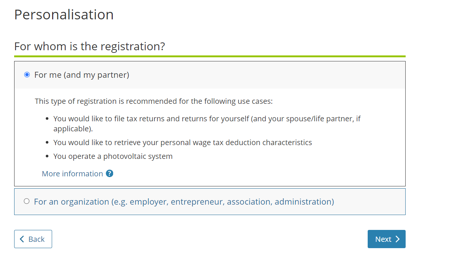Select the 'For me (and my partner)' radio button
Screen dimensions: 457x266
[27, 75]
